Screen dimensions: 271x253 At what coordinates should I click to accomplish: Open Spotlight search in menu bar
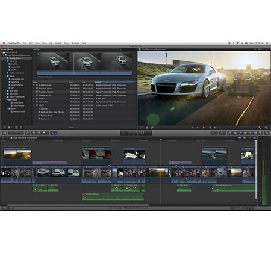[x=267, y=43]
